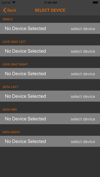Tap the 11:35 AM clock

point(51,3)
